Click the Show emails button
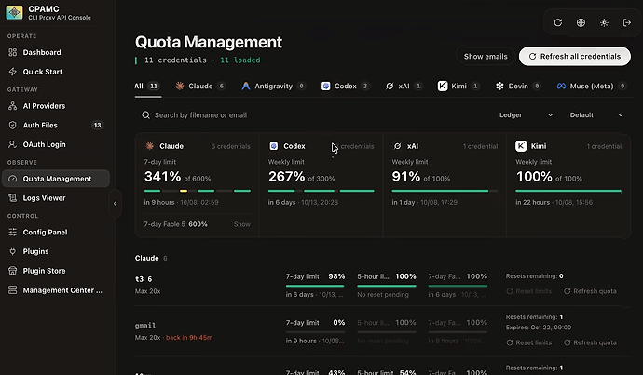 click(x=486, y=57)
